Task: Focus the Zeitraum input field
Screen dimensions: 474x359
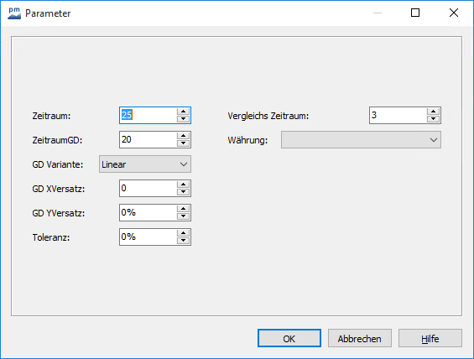Action: (148, 115)
